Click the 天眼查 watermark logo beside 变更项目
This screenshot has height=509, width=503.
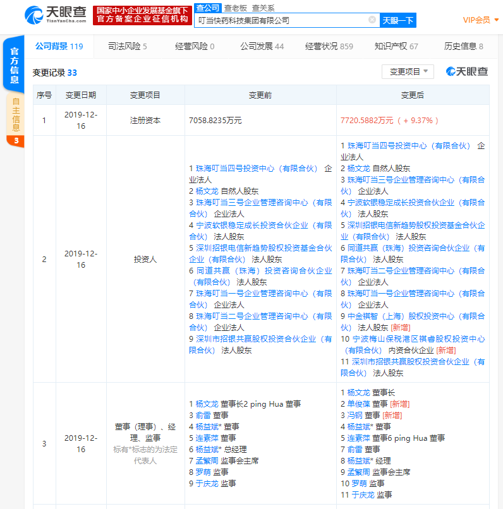tap(467, 71)
